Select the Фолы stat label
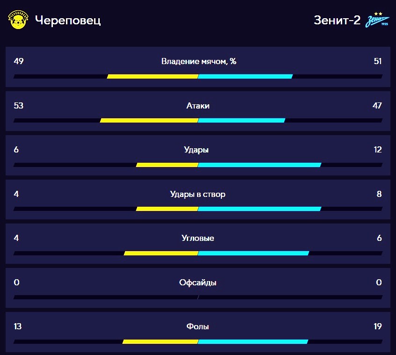 (198, 326)
